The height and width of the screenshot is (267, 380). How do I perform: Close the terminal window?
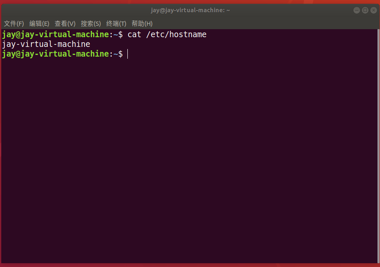[374, 10]
